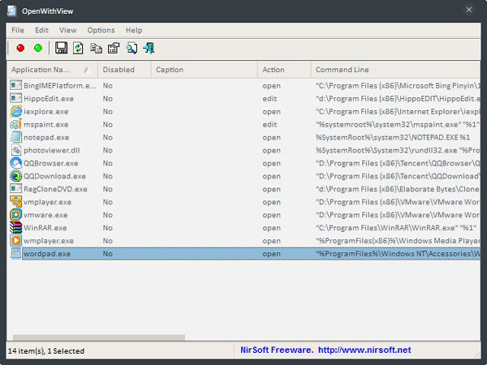
Task: Click the HippoEdit.exe row icon
Action: [x=16, y=98]
